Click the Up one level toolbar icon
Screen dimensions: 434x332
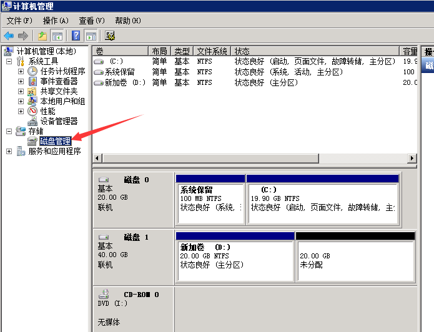(42, 36)
